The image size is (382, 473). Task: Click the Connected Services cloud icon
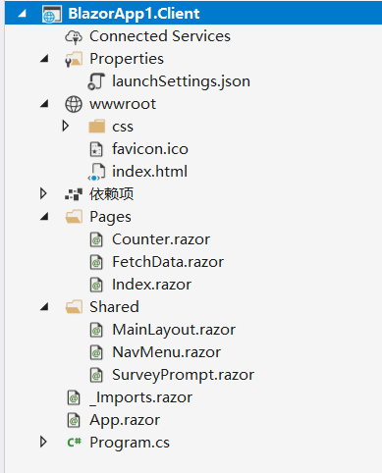(x=74, y=36)
